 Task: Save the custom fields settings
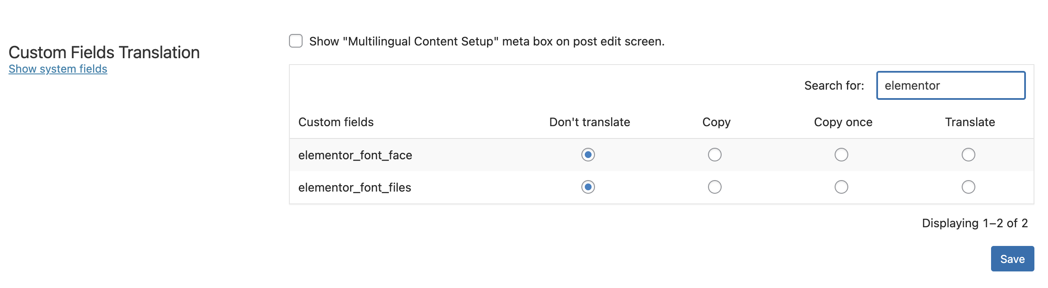coord(1012,259)
